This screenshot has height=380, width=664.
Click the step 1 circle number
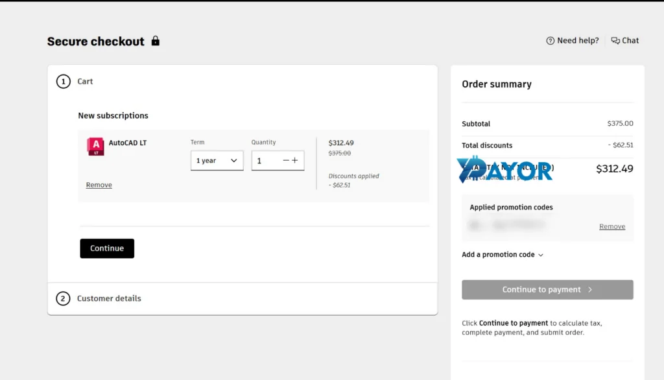coord(63,81)
